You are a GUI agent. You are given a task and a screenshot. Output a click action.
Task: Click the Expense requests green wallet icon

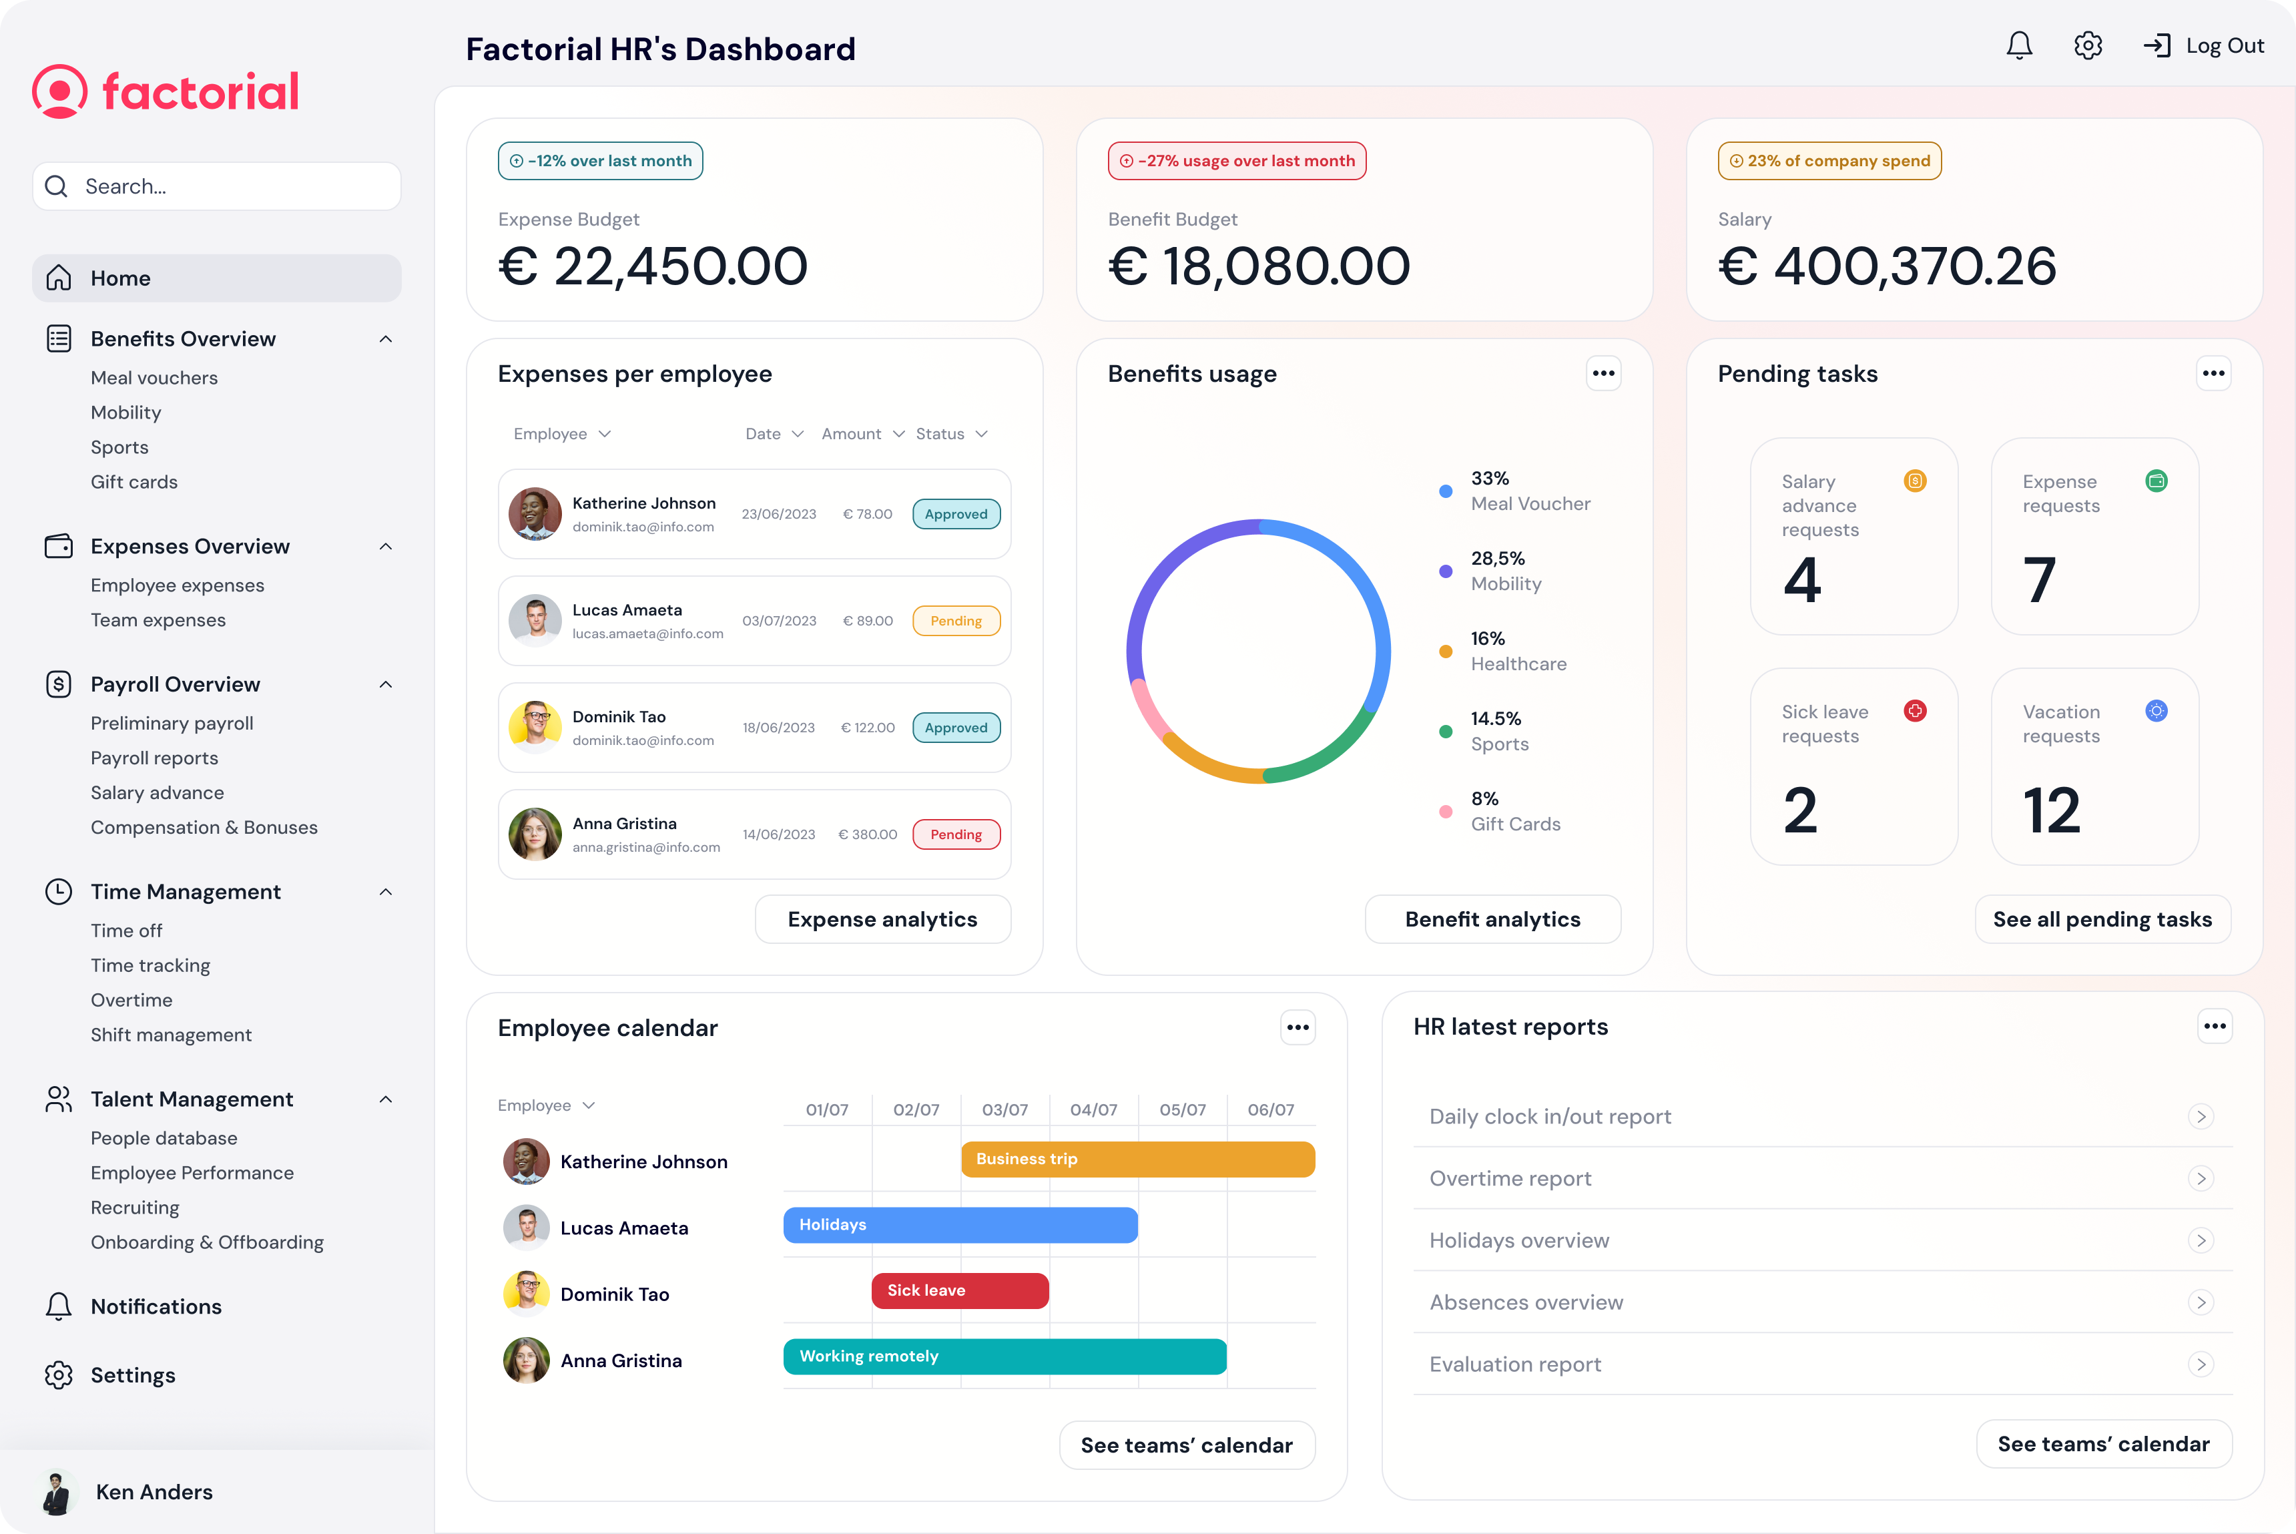(x=2156, y=481)
